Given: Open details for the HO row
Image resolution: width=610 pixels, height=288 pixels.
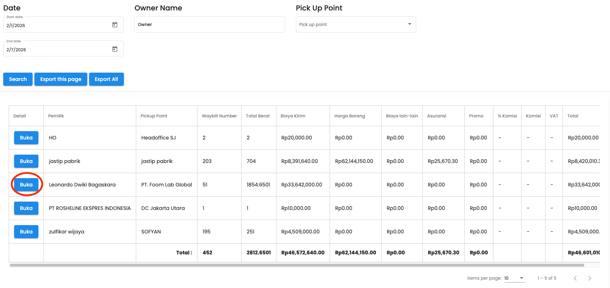Looking at the screenshot, I should click(26, 138).
